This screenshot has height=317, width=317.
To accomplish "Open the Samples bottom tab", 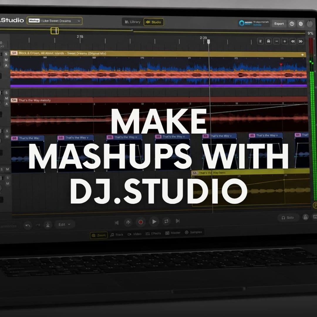I will tap(193, 232).
